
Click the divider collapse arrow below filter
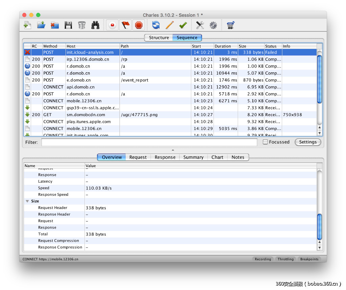tap(173, 150)
